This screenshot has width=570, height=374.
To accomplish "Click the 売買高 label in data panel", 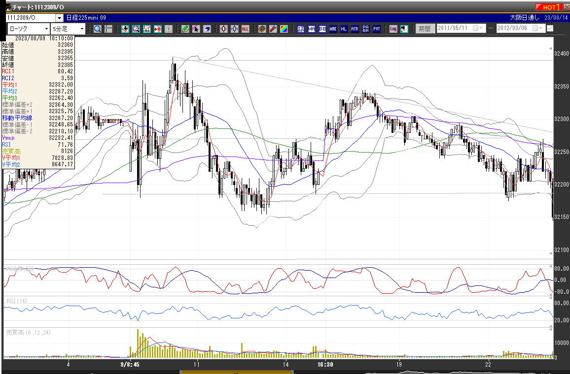I will pos(11,151).
